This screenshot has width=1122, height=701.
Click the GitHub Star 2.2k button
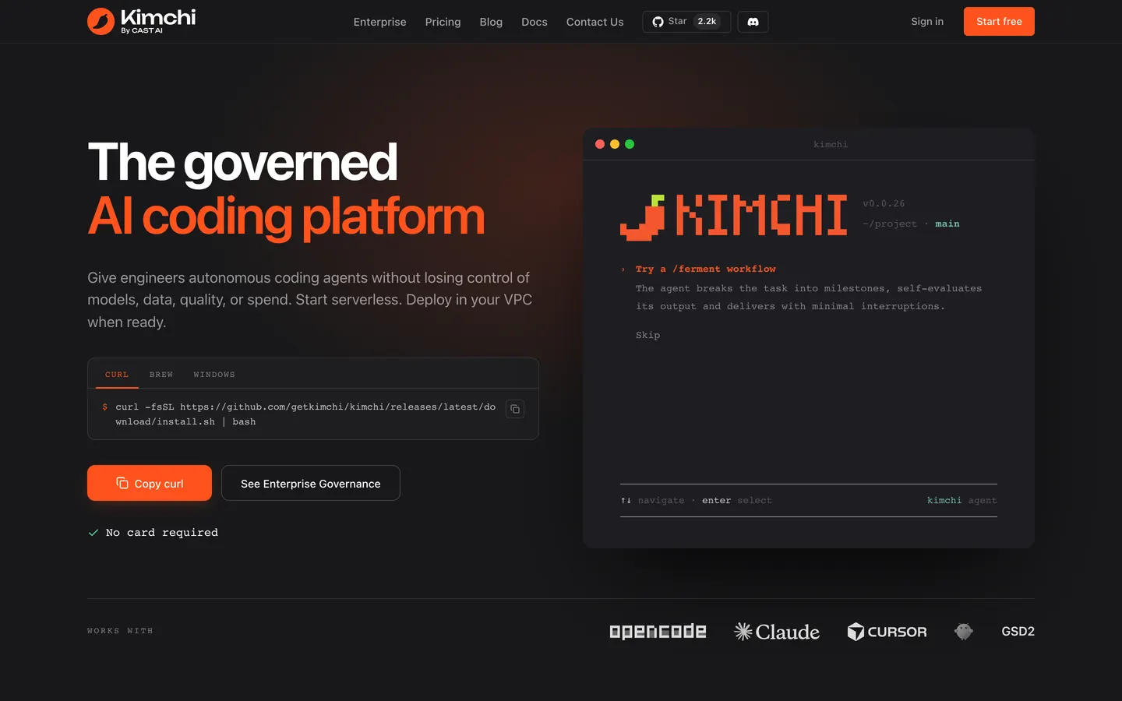[x=686, y=22]
